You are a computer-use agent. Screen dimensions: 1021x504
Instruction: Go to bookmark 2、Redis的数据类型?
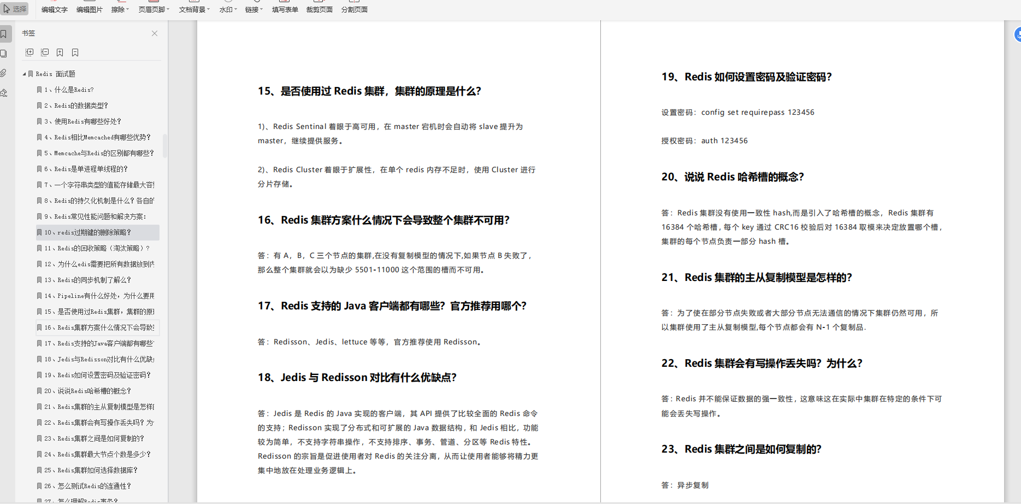tap(76, 106)
